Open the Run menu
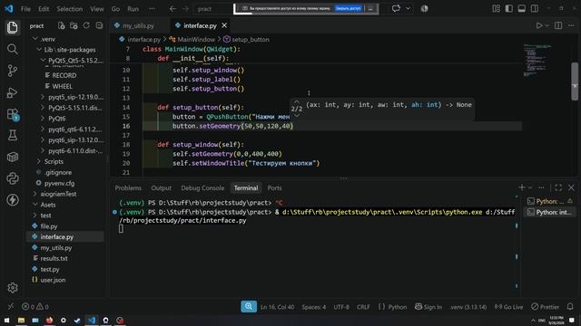The width and height of the screenshot is (581, 326). click(133, 9)
